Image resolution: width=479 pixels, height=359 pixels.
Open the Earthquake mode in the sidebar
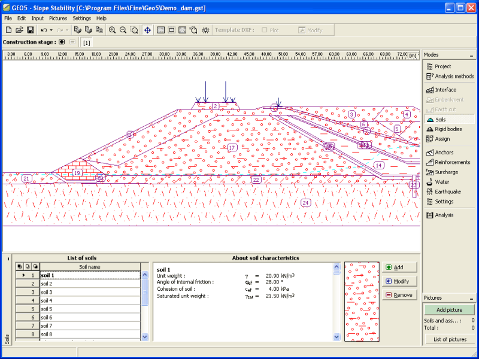pyautogui.click(x=447, y=191)
